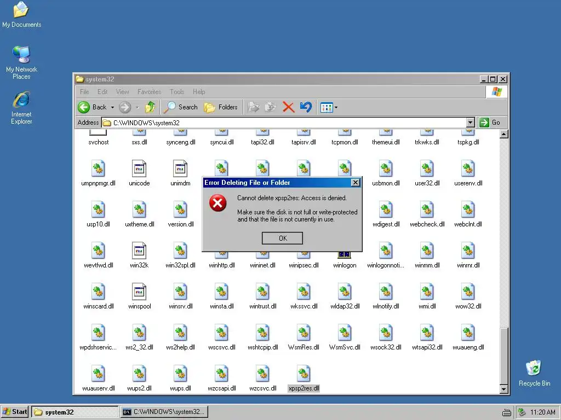Open the Forward history dropdown arrow

pos(138,107)
